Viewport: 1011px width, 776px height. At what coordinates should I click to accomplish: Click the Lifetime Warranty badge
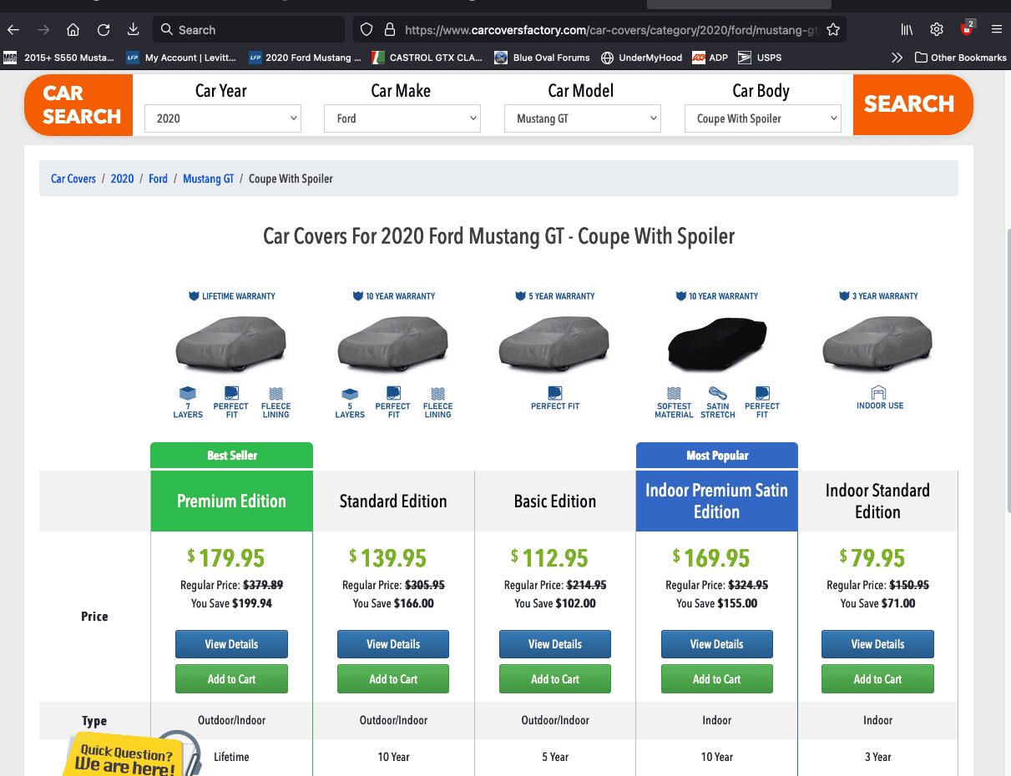(x=232, y=295)
